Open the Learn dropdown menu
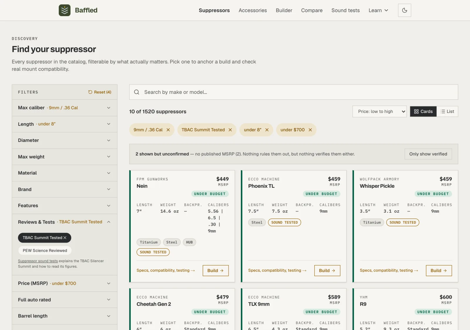 (x=378, y=10)
